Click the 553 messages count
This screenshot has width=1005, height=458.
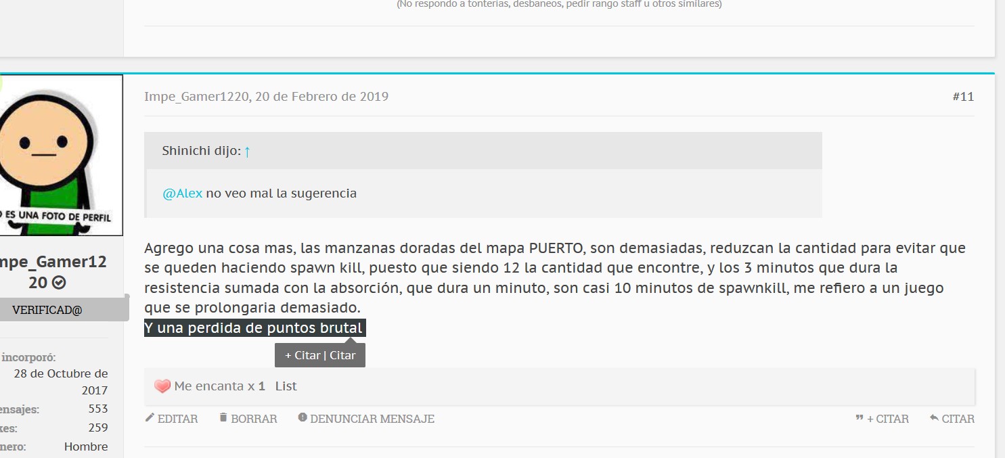tap(97, 409)
